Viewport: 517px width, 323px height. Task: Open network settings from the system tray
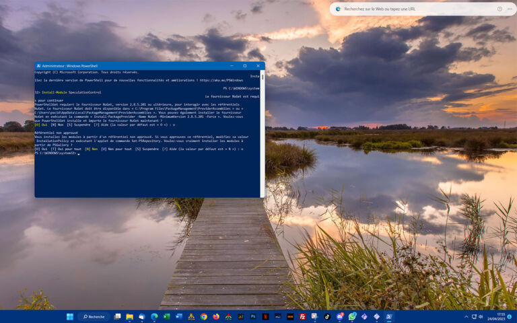tap(474, 317)
